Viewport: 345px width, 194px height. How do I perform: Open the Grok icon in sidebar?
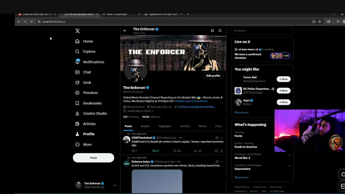(x=77, y=82)
